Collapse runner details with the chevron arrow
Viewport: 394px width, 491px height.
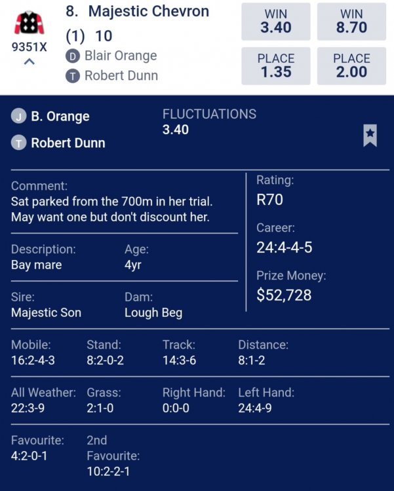[x=30, y=62]
